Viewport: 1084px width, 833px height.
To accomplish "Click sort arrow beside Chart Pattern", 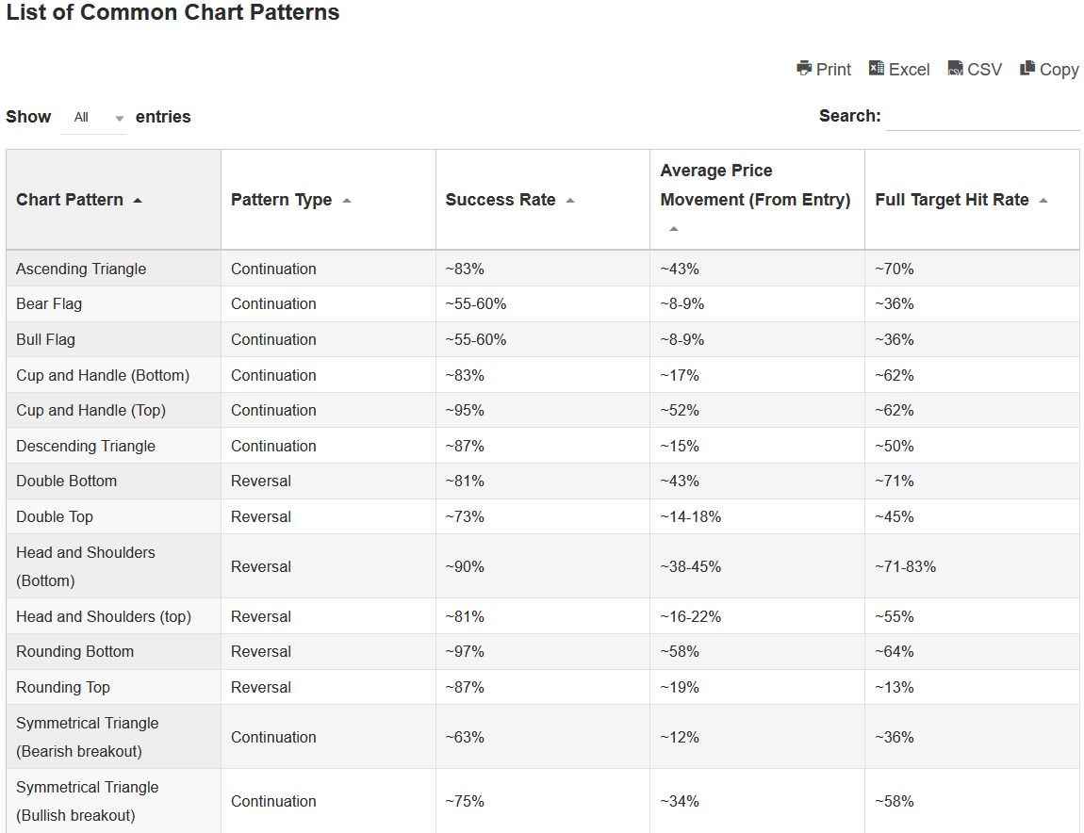I will click(138, 201).
